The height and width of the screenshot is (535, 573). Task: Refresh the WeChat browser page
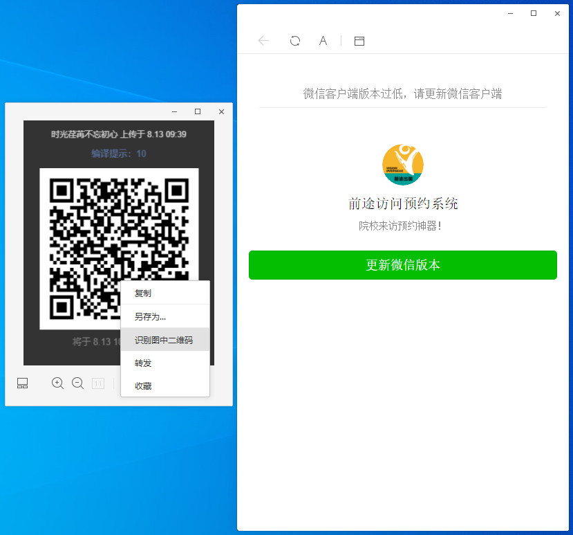coord(295,41)
